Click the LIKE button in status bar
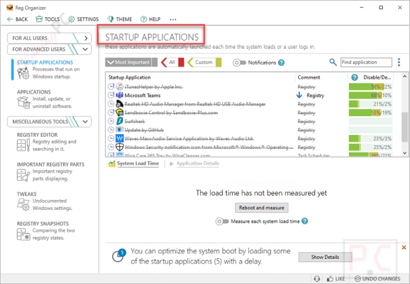The height and width of the screenshot is (284, 410). (x=336, y=279)
